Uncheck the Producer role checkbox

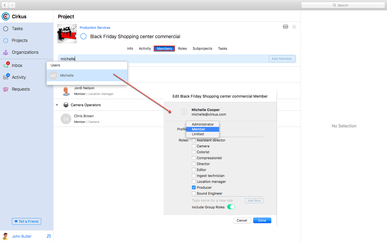coord(193,187)
